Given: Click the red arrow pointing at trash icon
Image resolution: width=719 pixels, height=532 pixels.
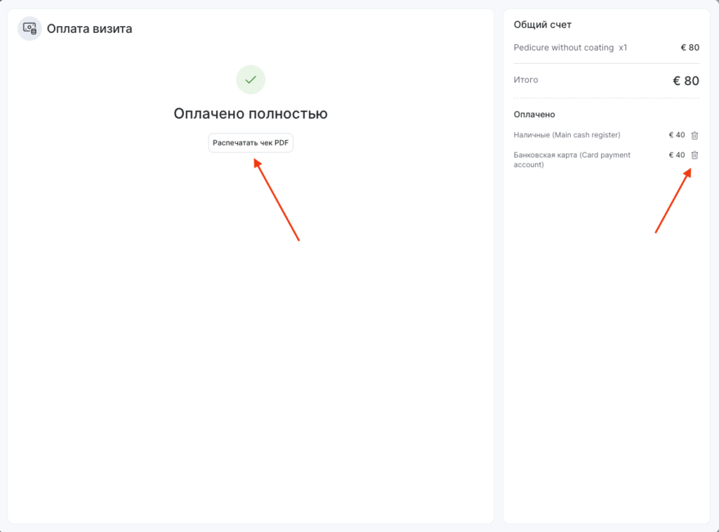Looking at the screenshot, I should (x=673, y=200).
